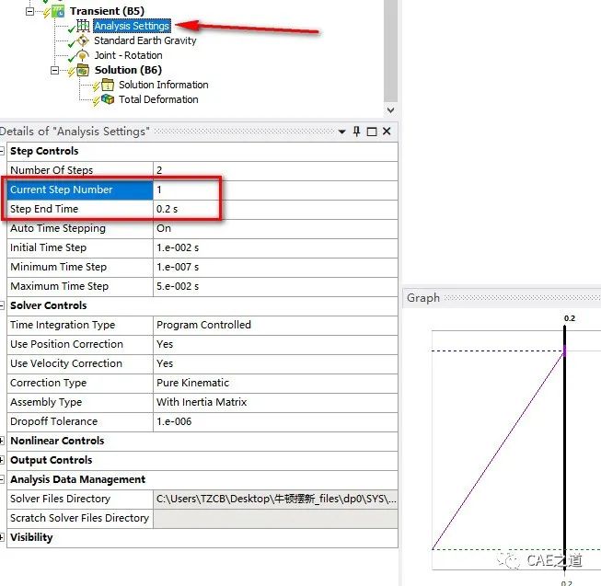Change Use Position Correction Yes value
This screenshot has height=586, width=601.
[x=275, y=344]
